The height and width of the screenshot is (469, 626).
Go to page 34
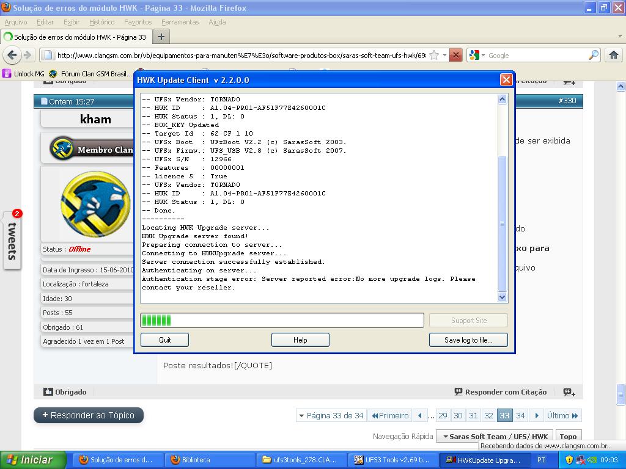pyautogui.click(x=520, y=415)
